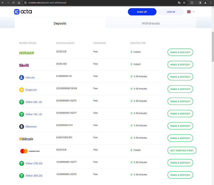Go back using browser back arrow
Screen dimensions: 214x185
3,3
